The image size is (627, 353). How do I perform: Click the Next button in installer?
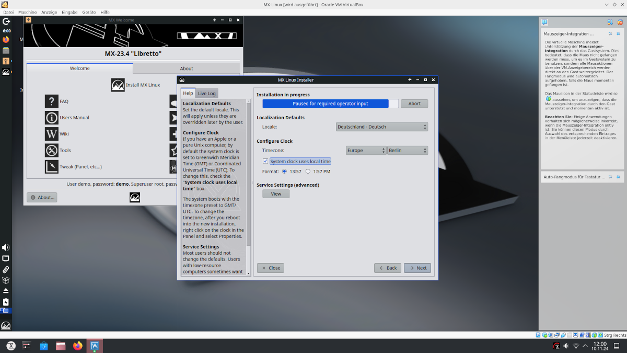pos(417,268)
